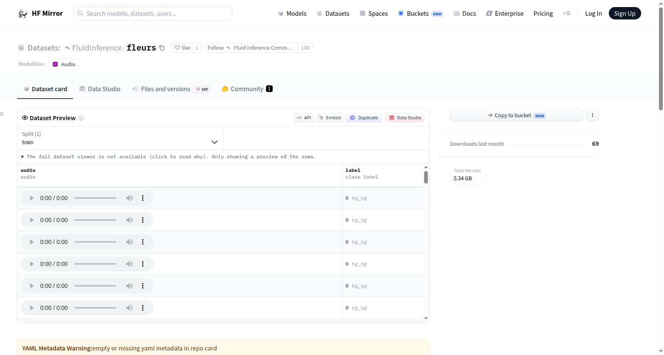664x355 pixels.
Task: Open the Data Studio tab
Action: (100, 89)
